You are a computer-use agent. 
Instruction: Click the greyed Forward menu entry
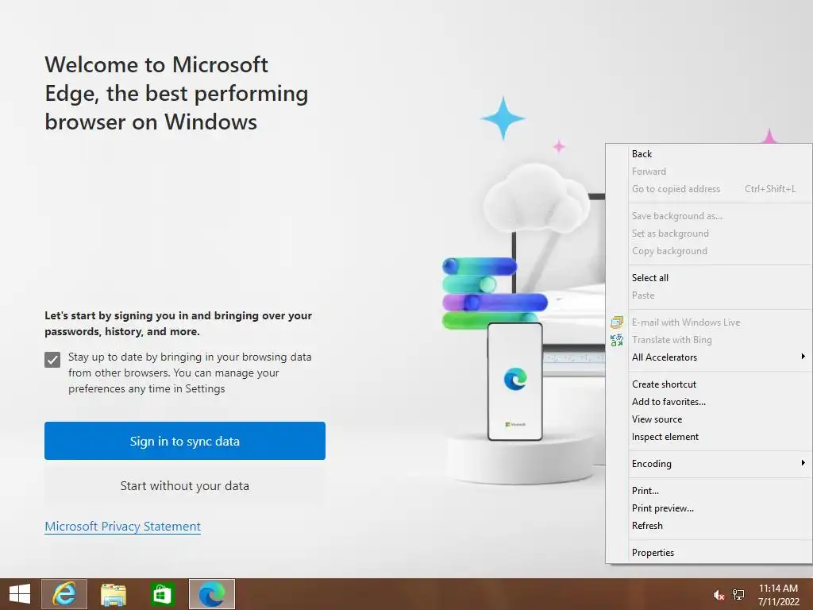pyautogui.click(x=709, y=172)
